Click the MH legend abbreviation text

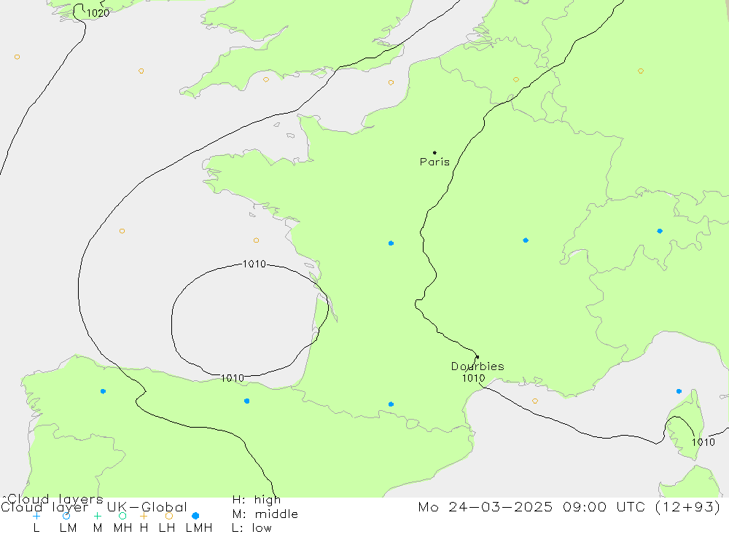[122, 528]
